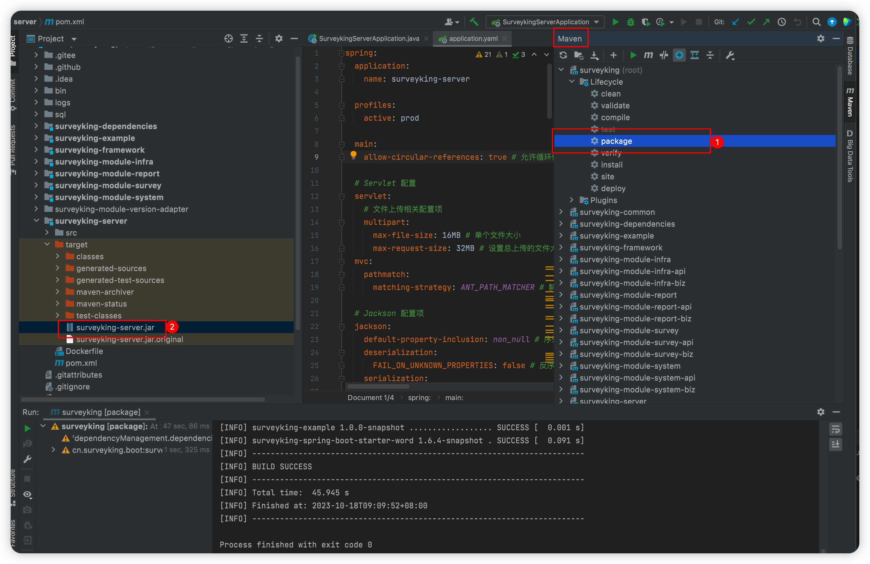Add a Maven project with plus icon
Viewport: 870px width, 564px height.
tap(613, 55)
